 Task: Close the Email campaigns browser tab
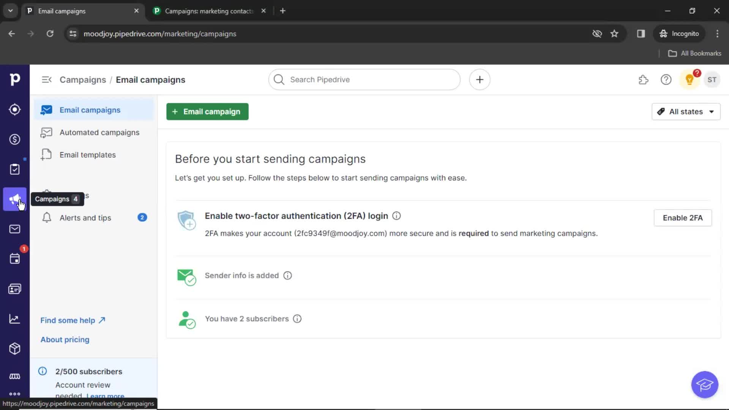136,11
